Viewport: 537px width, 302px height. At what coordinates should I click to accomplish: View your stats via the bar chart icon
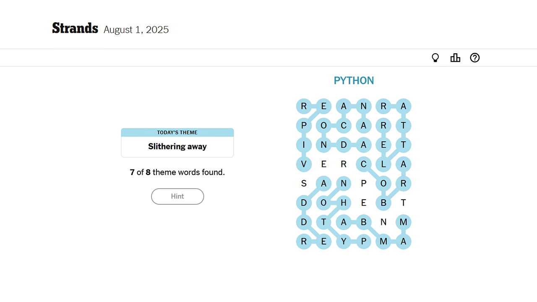pos(455,57)
